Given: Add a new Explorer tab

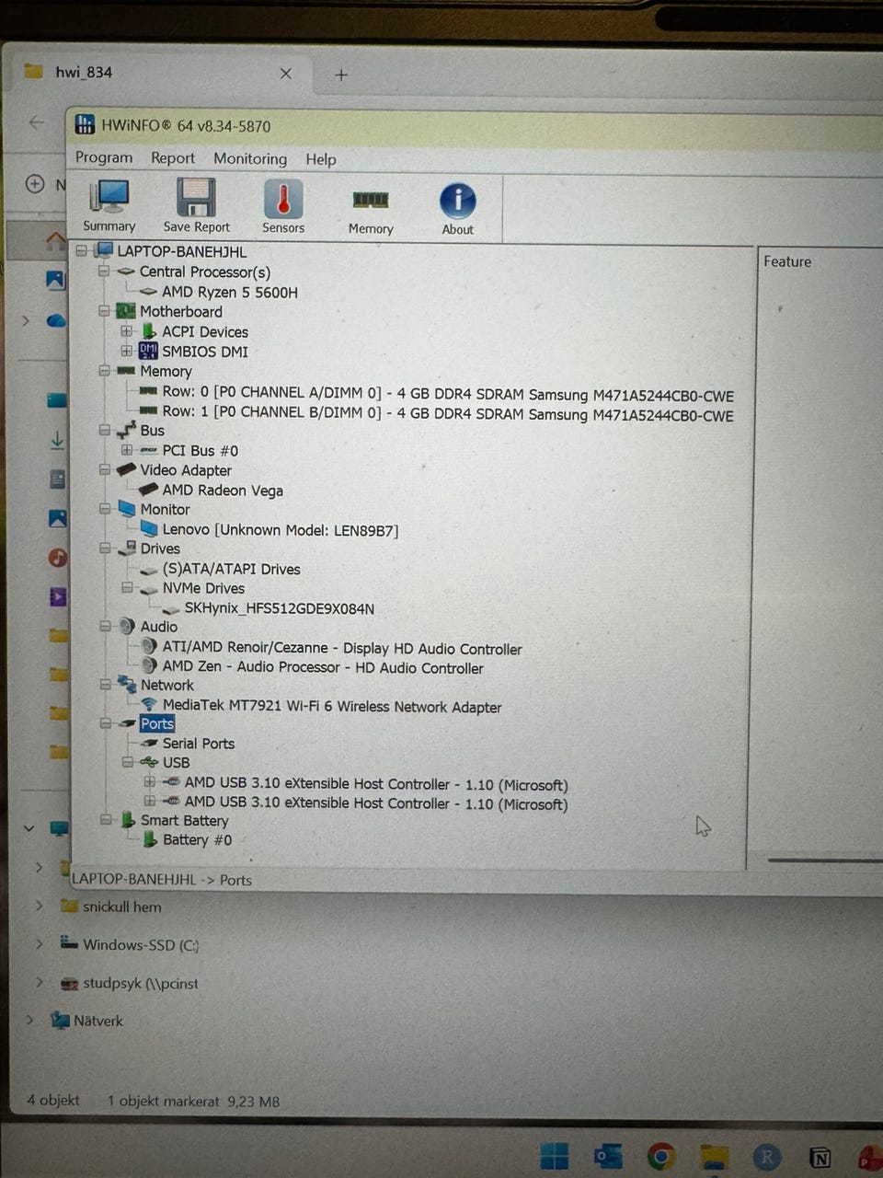Looking at the screenshot, I should [x=341, y=75].
